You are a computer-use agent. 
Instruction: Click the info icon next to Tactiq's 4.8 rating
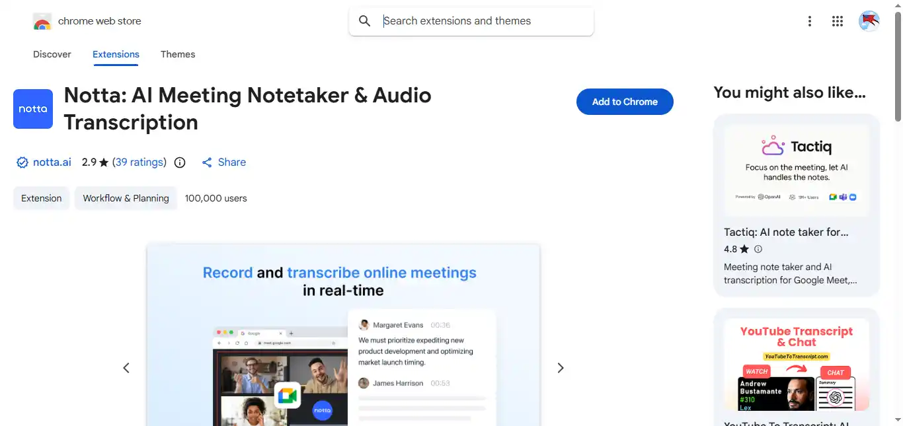758,249
